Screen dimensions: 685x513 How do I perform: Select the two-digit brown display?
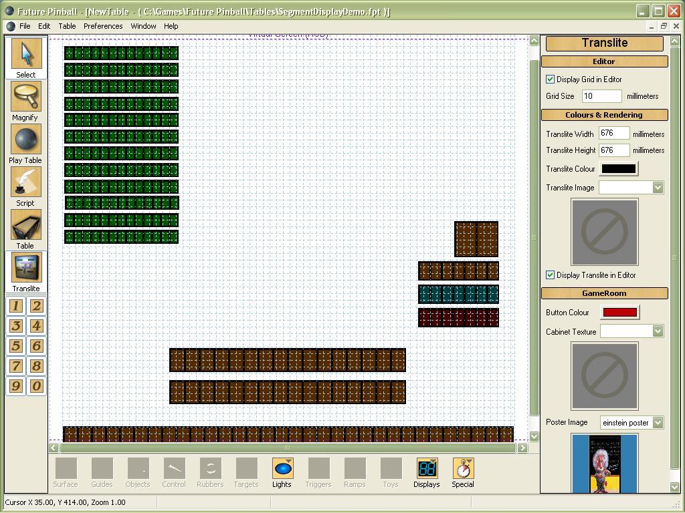pos(476,239)
